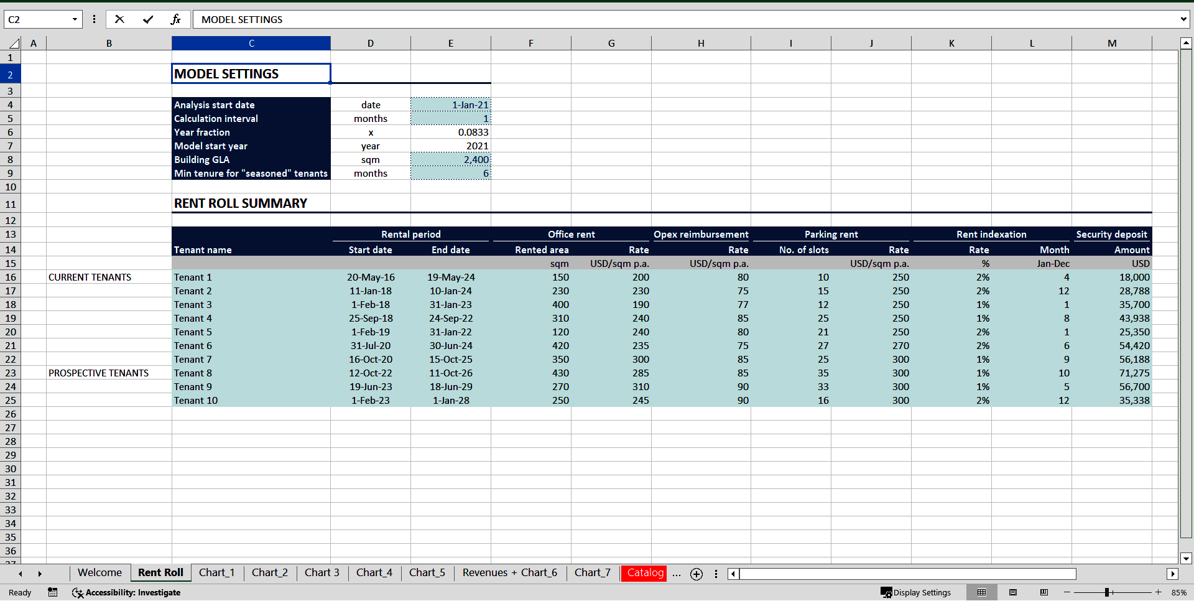Switch to Page Layout view
This screenshot has height=601, width=1194.
click(x=1013, y=592)
